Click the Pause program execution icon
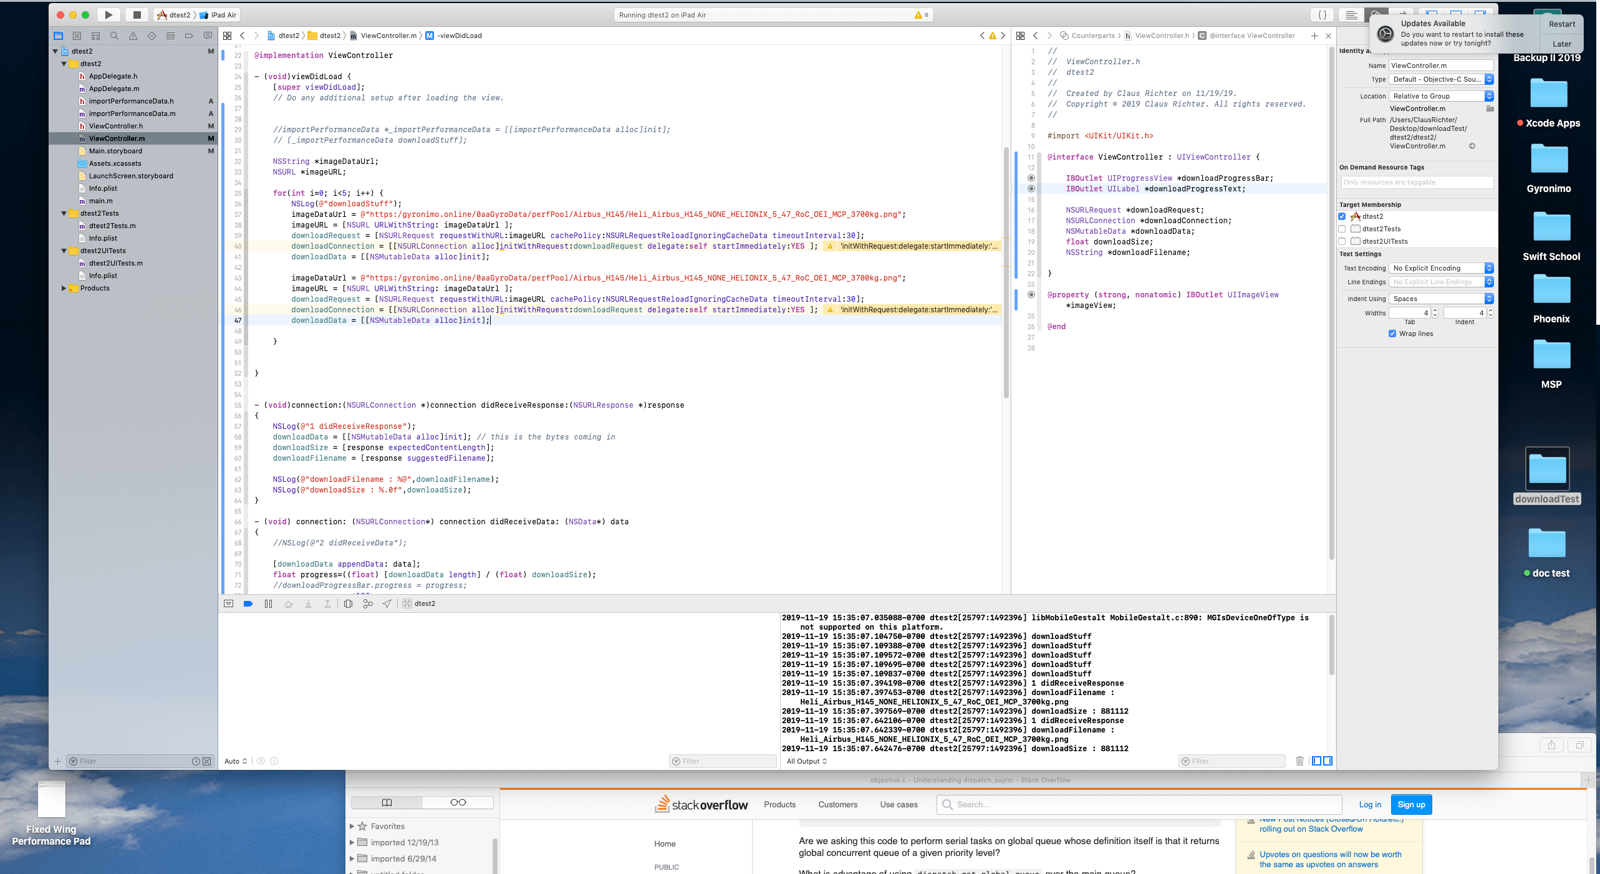 click(268, 603)
